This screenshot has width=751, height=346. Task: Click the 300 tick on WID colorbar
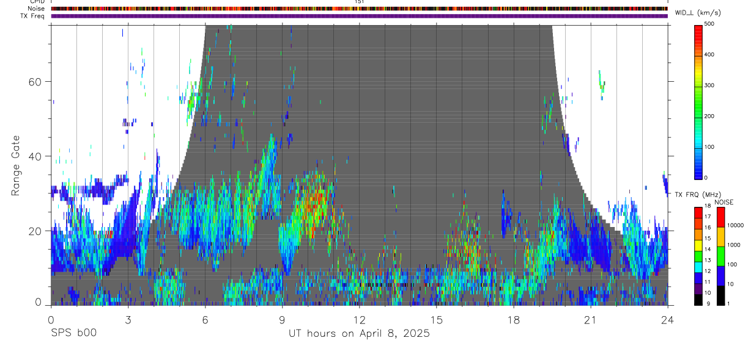pos(710,85)
